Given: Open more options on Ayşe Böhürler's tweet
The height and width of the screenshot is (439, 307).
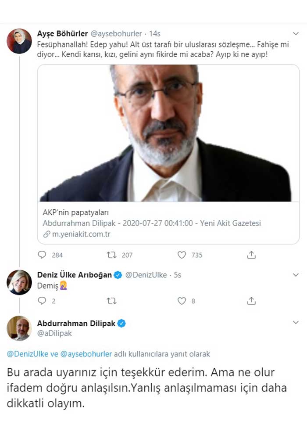Looking at the screenshot, I should pyautogui.click(x=296, y=33).
